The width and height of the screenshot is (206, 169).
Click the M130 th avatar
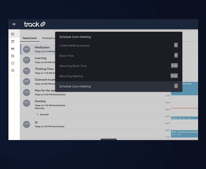coord(27,124)
